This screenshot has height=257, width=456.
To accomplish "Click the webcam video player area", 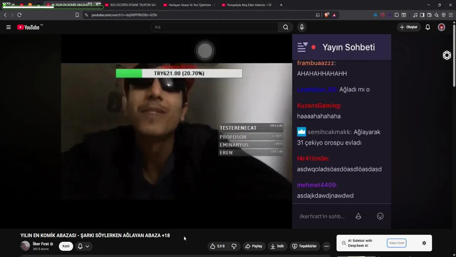I will [x=176, y=131].
